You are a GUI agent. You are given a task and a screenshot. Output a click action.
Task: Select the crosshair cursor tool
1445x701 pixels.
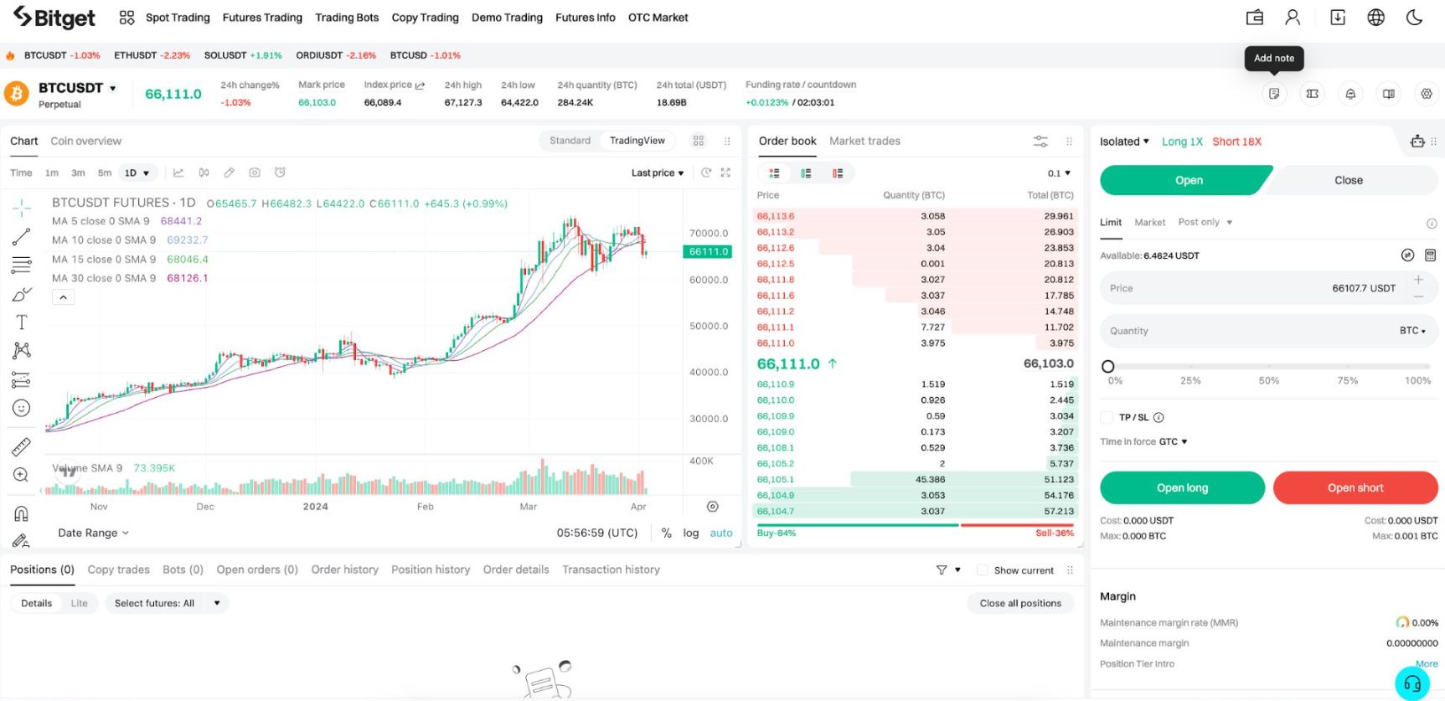coord(22,207)
